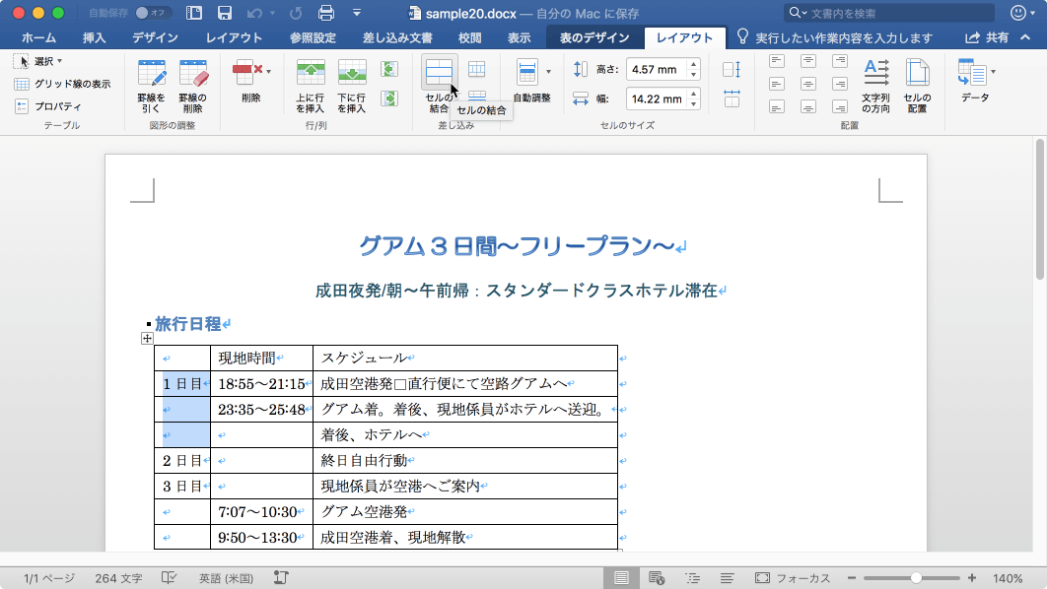Click the track changes icon in status bar
The height and width of the screenshot is (589, 1047).
pos(281,577)
